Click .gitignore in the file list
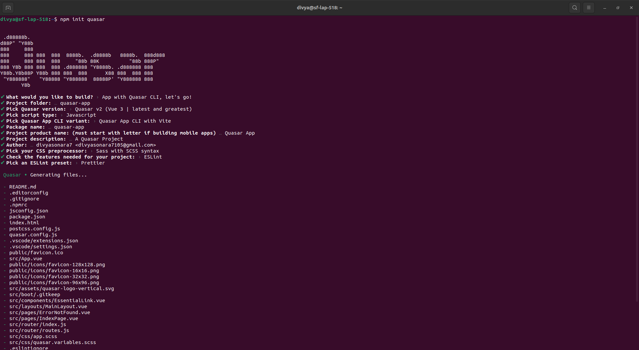The image size is (639, 350). point(24,199)
